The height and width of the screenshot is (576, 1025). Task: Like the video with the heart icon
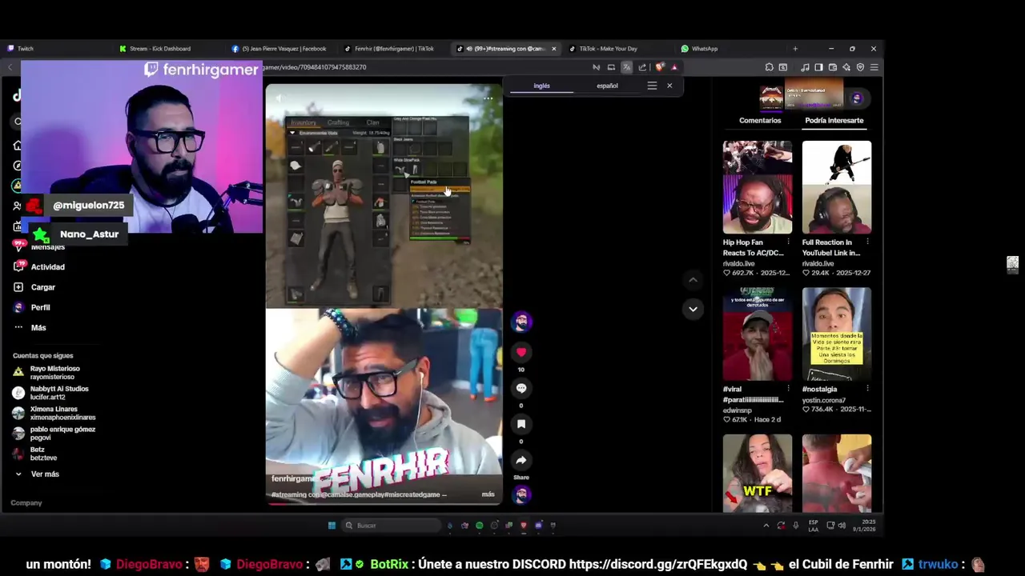(521, 352)
